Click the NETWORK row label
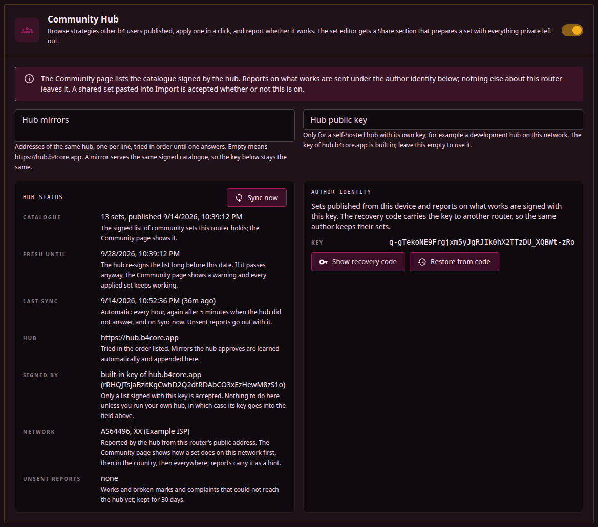The image size is (598, 527). pos(39,432)
